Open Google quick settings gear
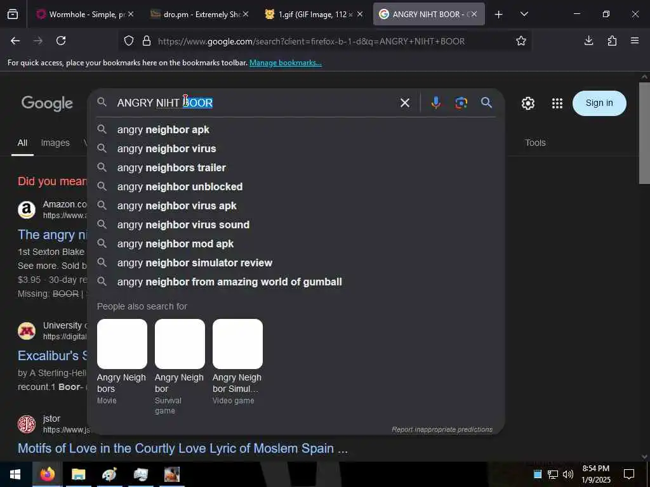This screenshot has height=487, width=650. (x=527, y=103)
